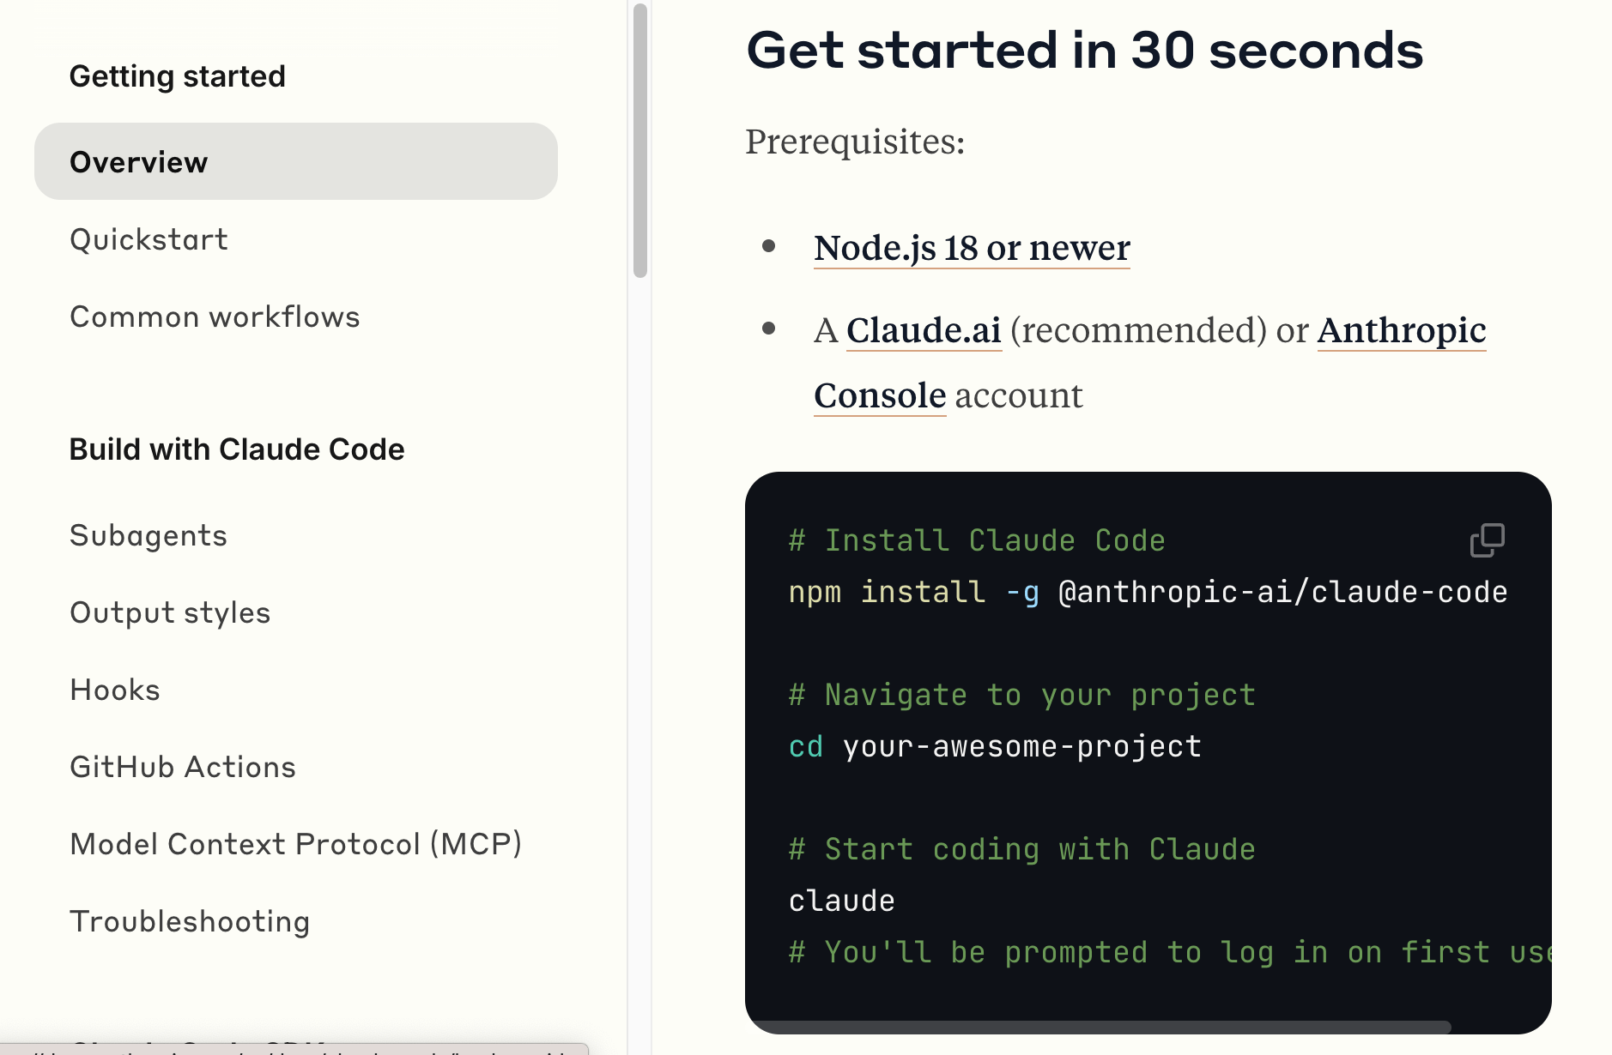Click the code block horizontal scrollbar
The image size is (1612, 1055).
point(1099,1027)
